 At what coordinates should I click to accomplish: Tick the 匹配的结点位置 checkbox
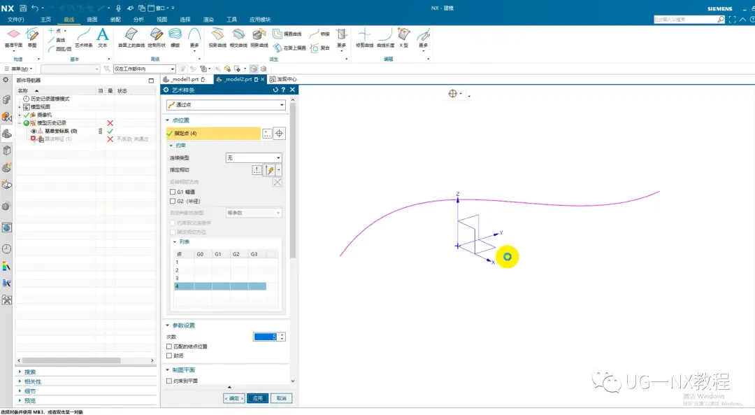[x=169, y=346]
